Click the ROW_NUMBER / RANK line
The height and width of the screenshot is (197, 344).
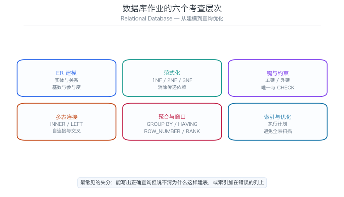coord(172,131)
